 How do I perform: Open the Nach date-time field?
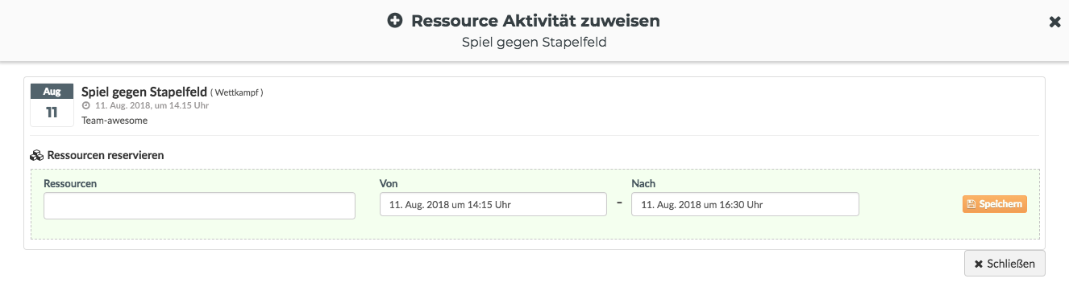[x=745, y=204]
